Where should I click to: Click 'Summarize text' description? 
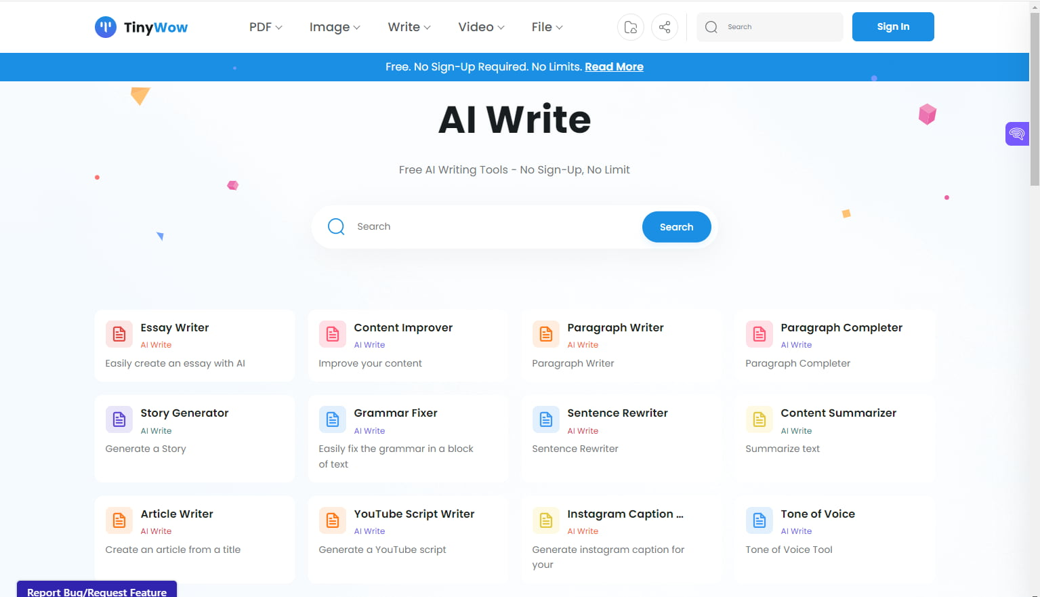[783, 449]
